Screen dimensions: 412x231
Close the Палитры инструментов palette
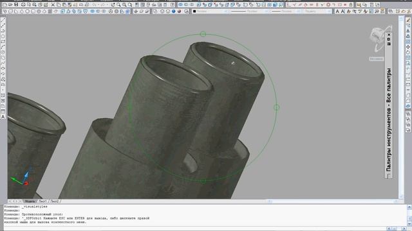point(389,35)
